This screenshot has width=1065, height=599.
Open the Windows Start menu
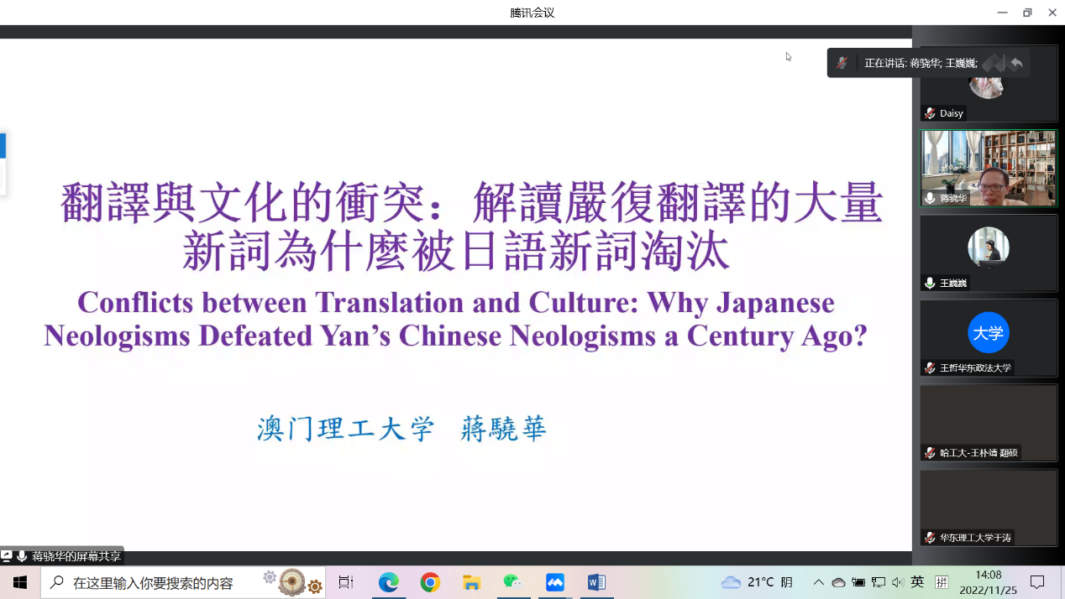[x=20, y=582]
